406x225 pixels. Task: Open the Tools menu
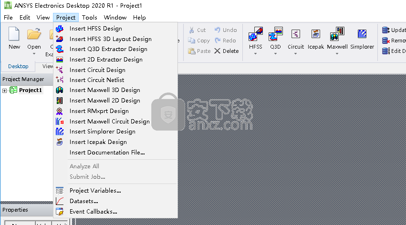90,18
